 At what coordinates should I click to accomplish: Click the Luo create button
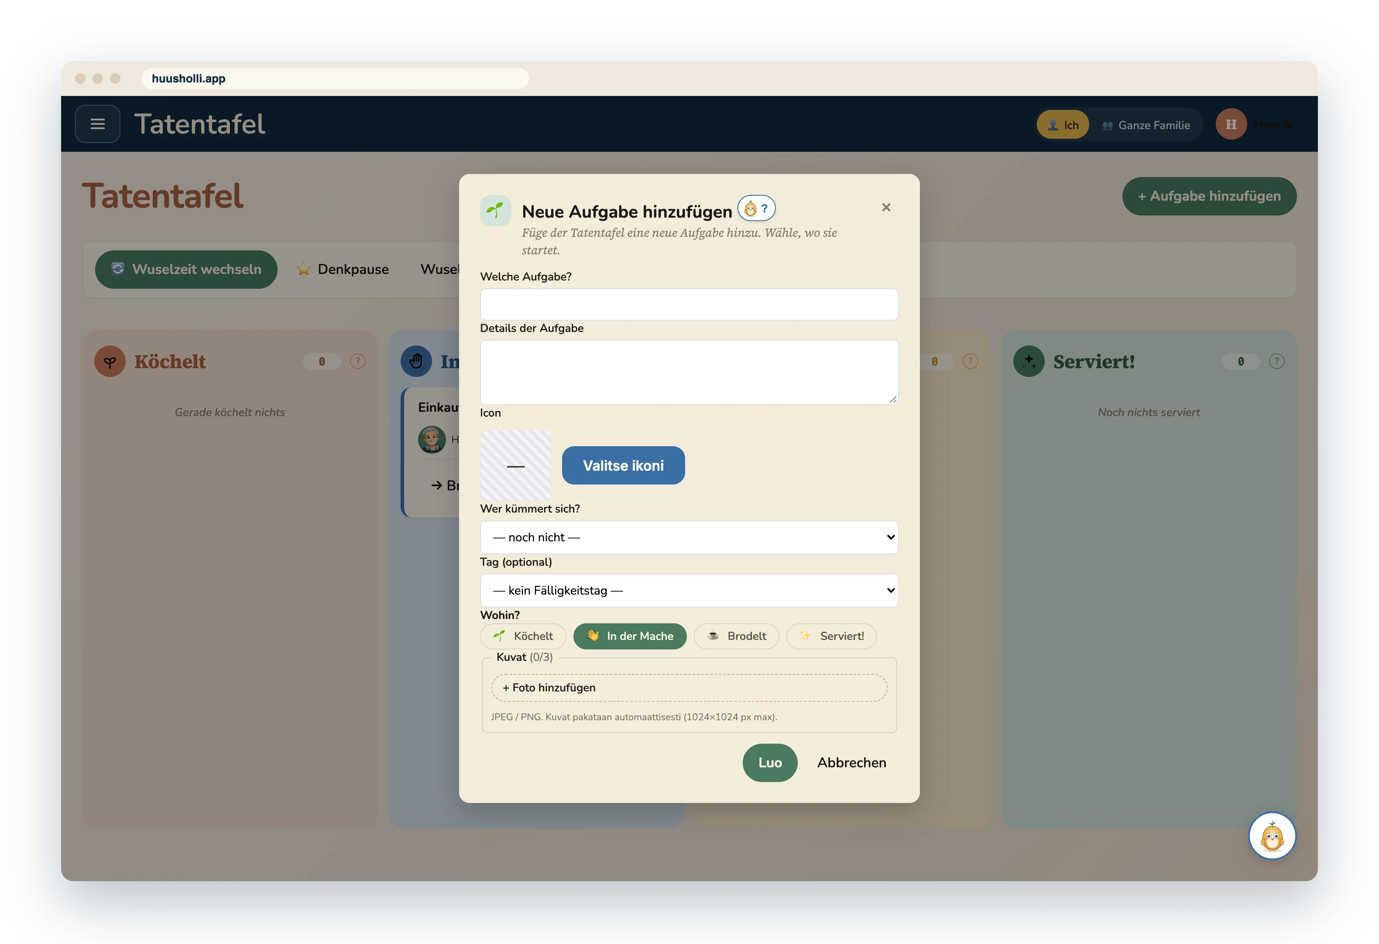click(x=770, y=763)
